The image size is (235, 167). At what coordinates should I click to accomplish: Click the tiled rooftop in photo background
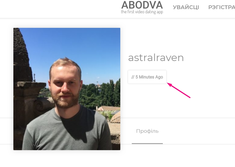[x=109, y=108]
